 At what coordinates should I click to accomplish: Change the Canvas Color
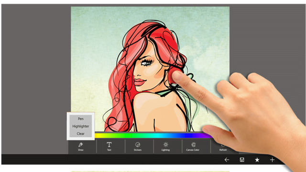point(193,147)
